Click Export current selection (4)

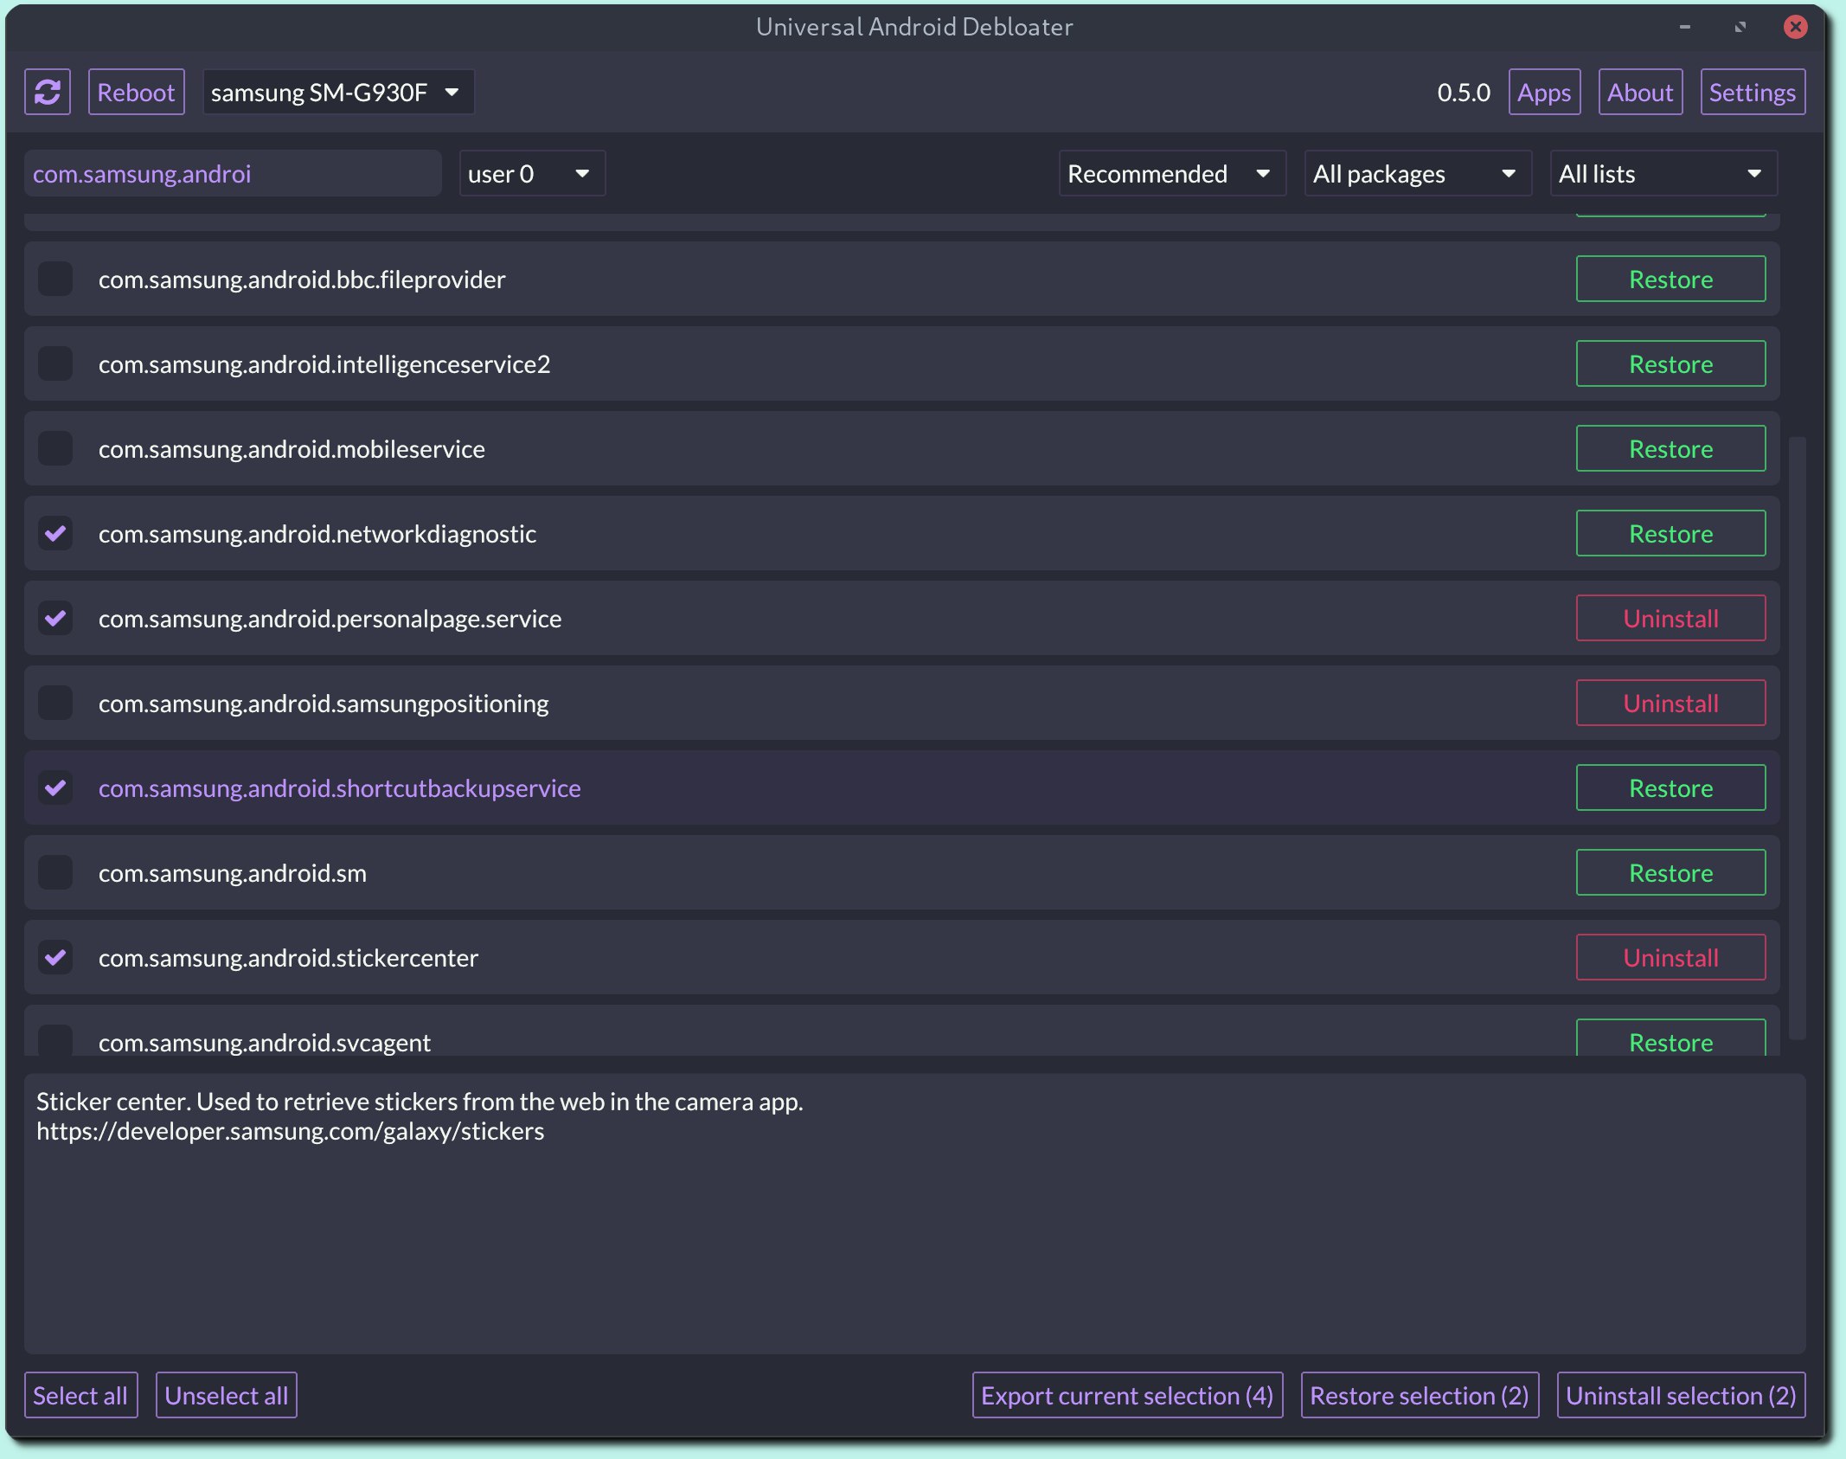coord(1126,1395)
